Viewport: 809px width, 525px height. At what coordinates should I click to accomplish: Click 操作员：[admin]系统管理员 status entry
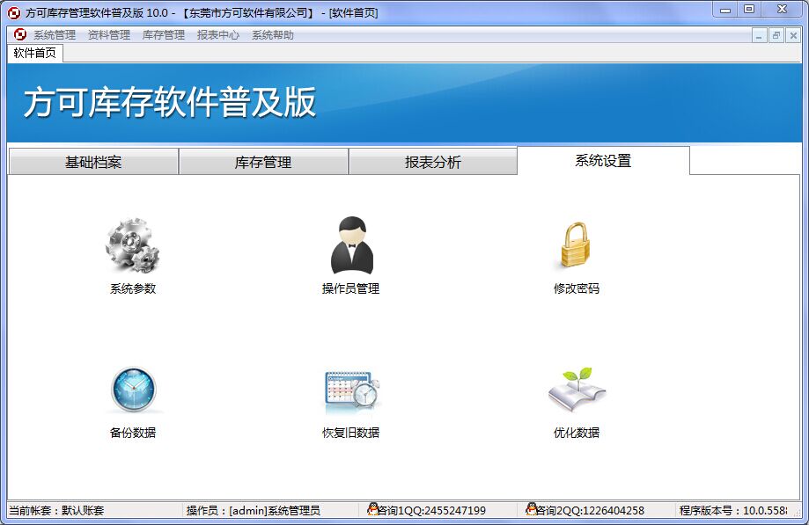click(254, 510)
